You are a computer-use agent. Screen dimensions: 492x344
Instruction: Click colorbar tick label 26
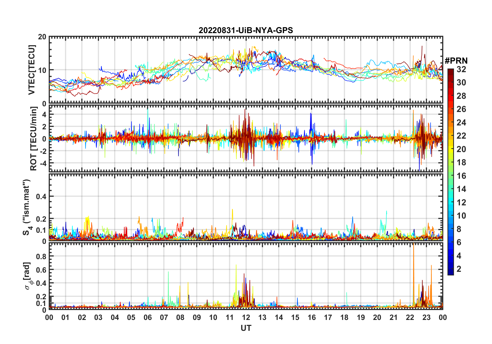461,109
